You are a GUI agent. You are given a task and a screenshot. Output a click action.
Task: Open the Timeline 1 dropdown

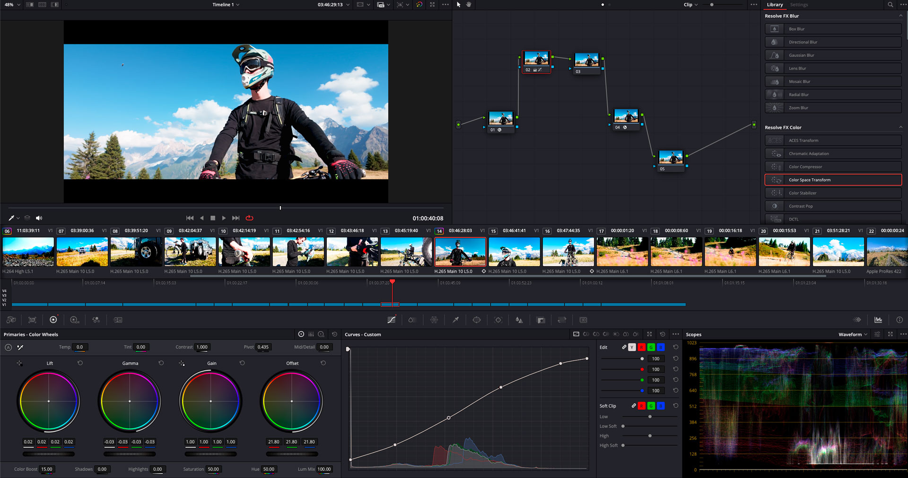coord(226,5)
